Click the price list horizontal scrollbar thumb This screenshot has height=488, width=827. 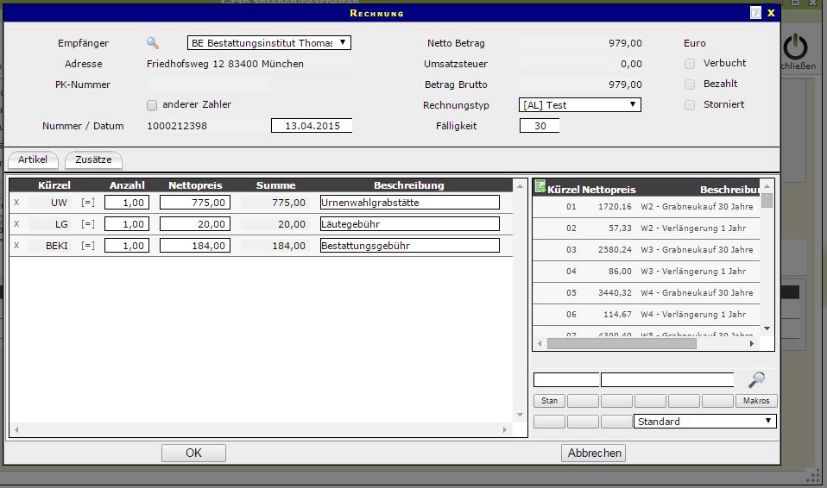622,343
